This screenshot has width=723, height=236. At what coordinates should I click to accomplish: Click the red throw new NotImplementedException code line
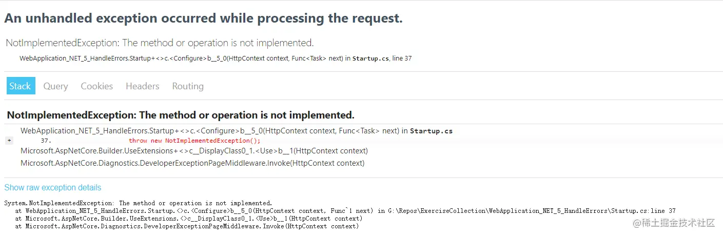tap(194, 141)
